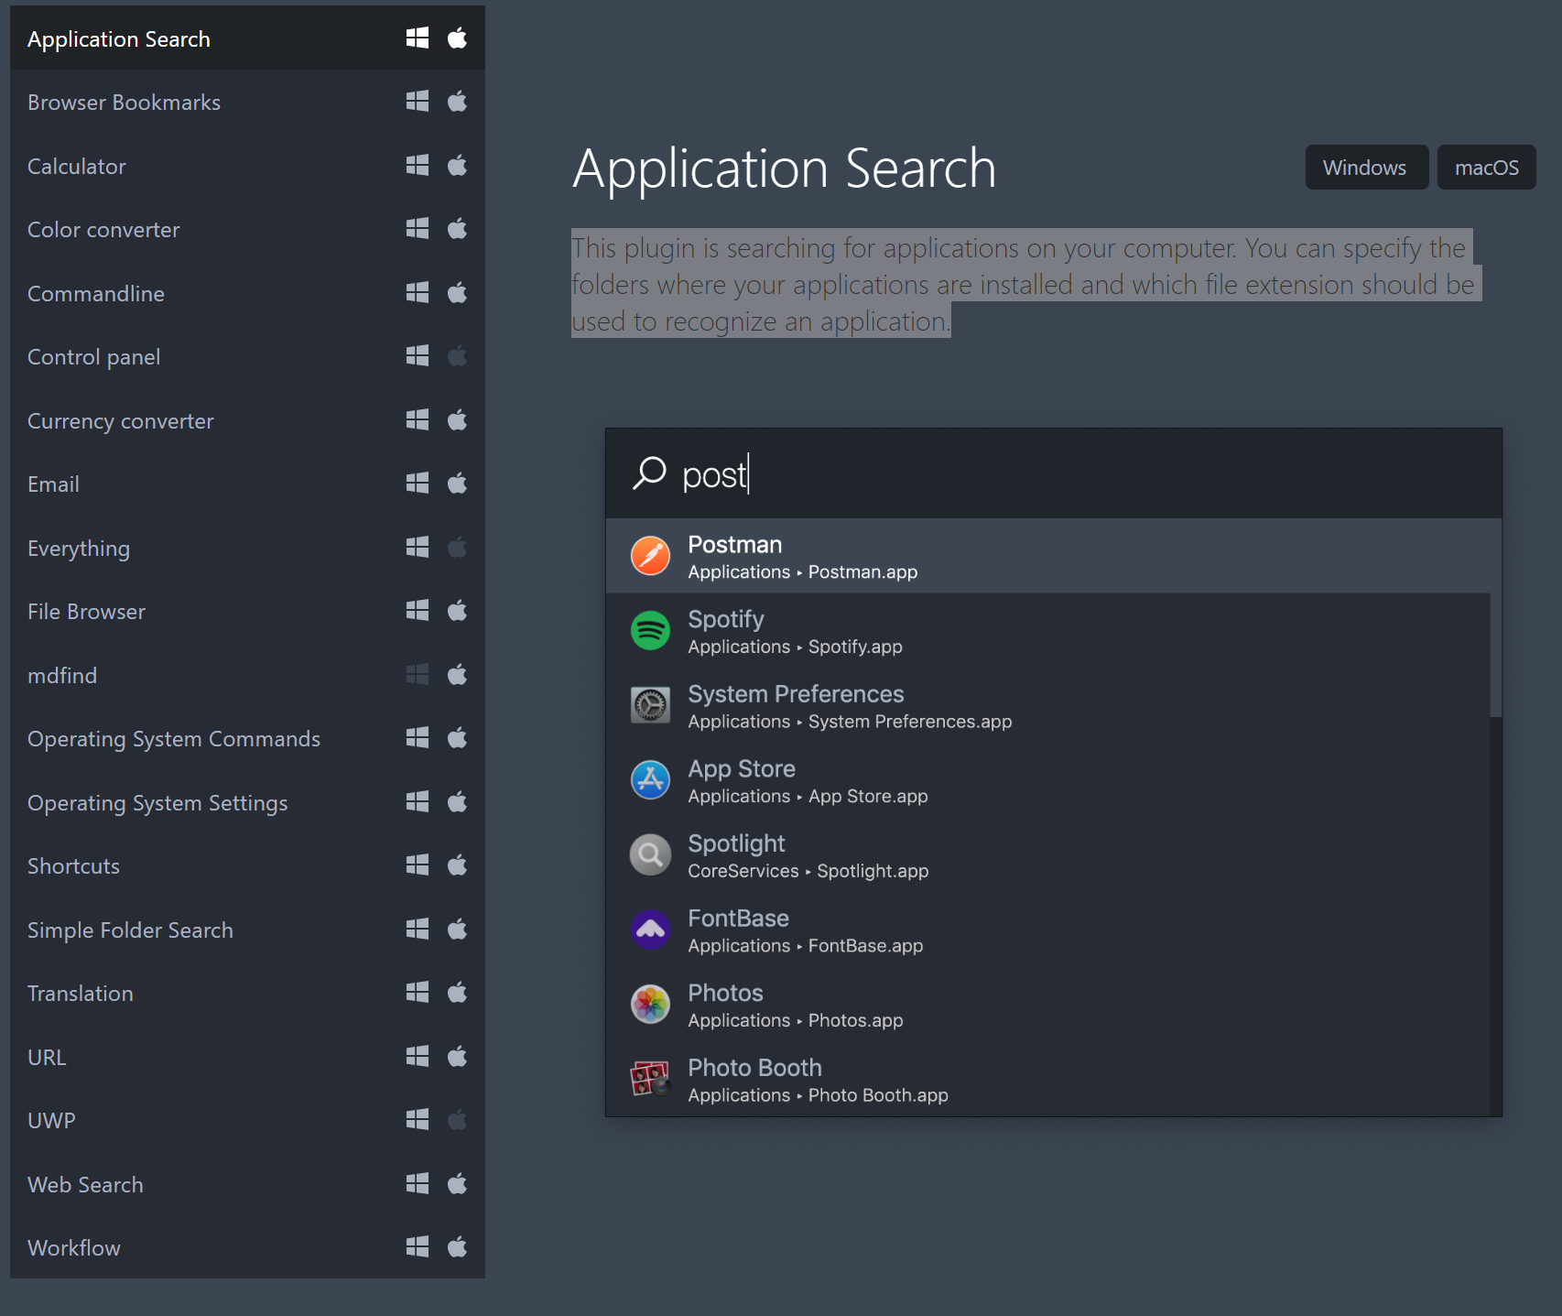Select the Photo Booth result title
Screen dimensions: 1562x1316
point(754,1068)
